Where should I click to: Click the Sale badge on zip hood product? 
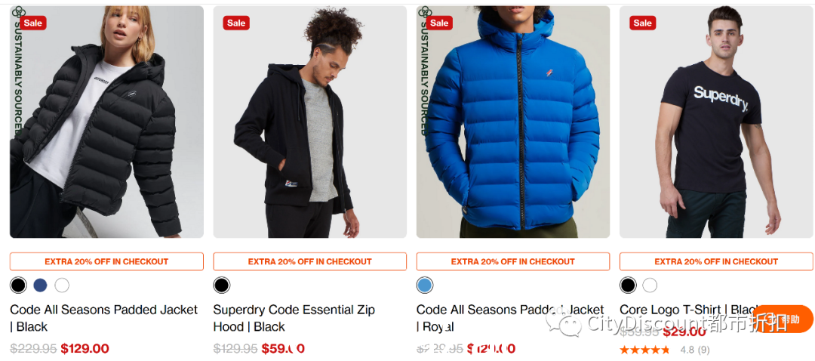[x=236, y=23]
